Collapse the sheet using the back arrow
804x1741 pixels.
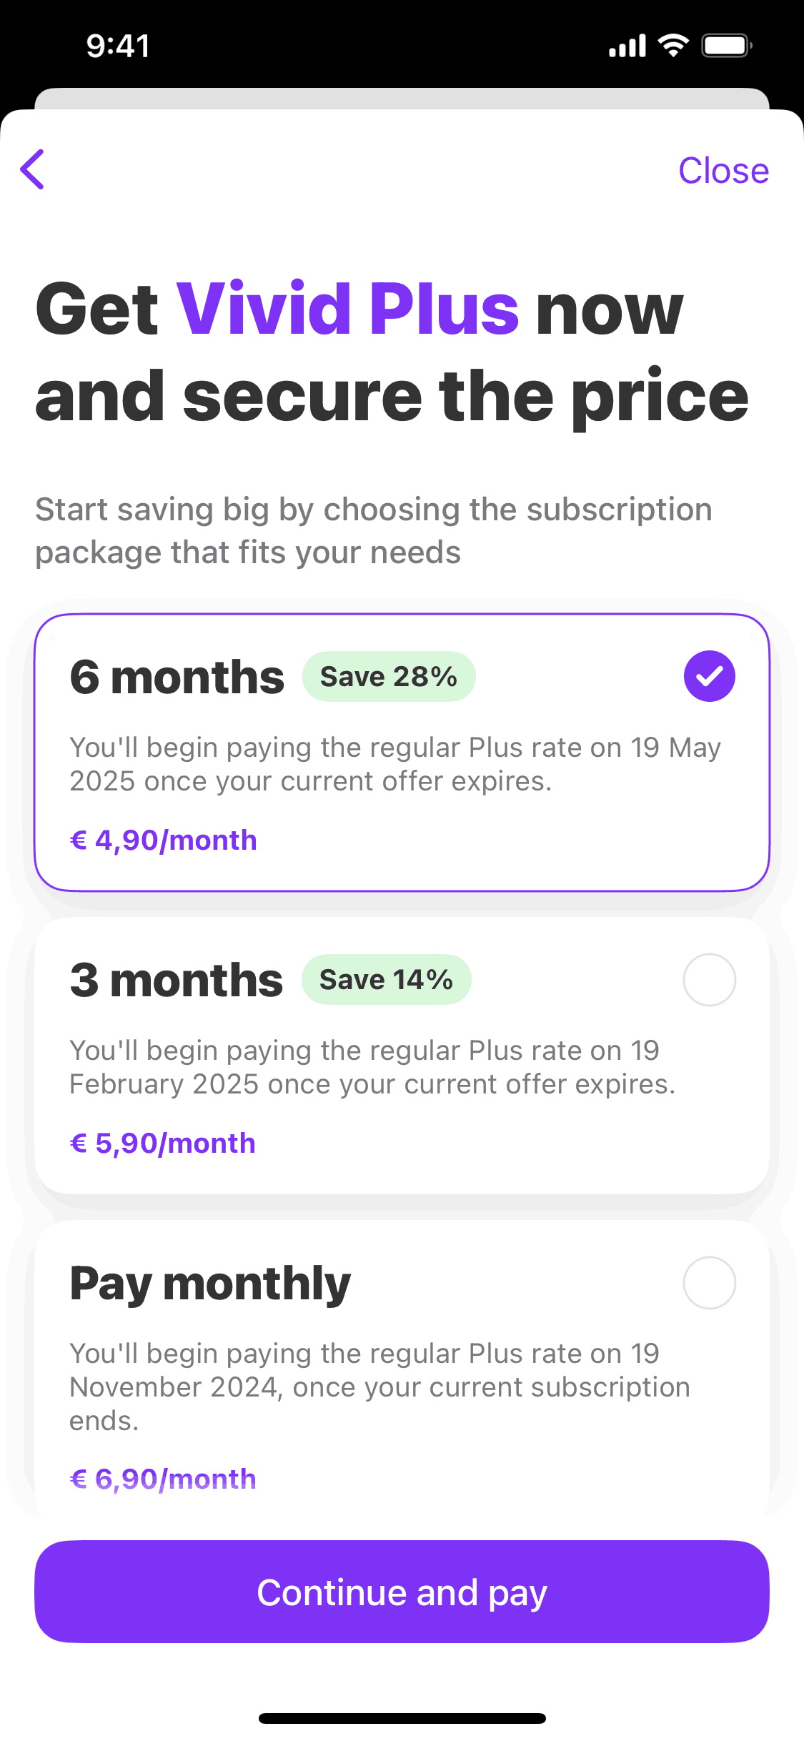point(32,169)
